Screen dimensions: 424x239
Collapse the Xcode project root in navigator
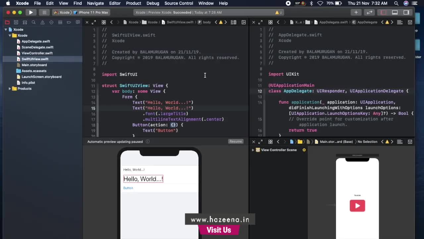pyautogui.click(x=6, y=30)
